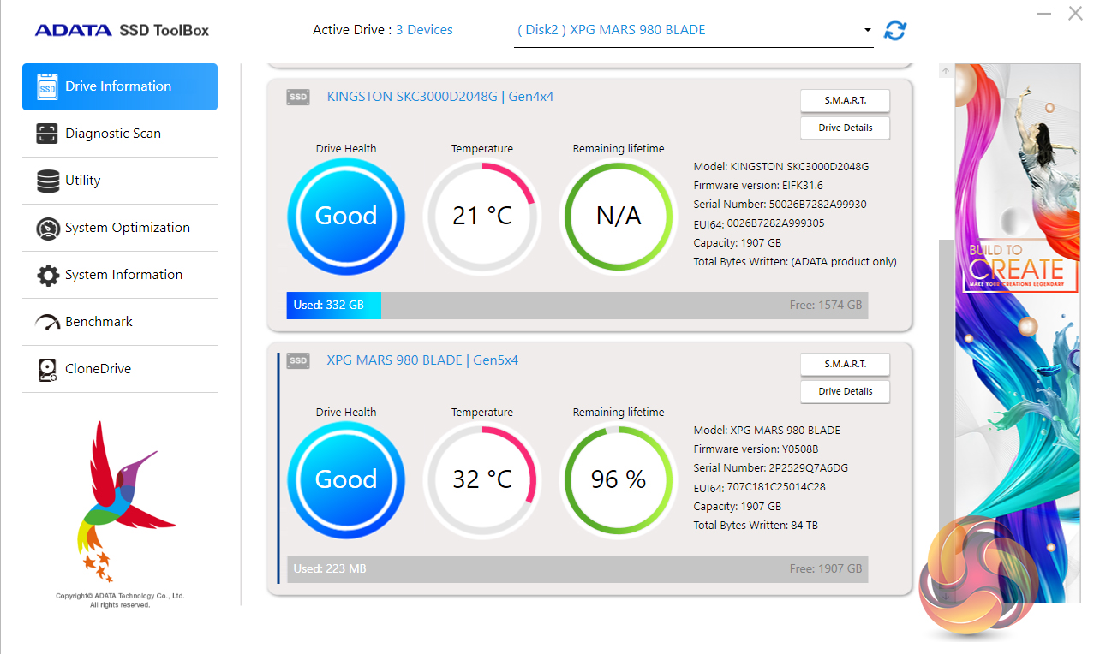The image size is (1094, 654).
Task: Click the Benchmark speedometer icon
Action: pyautogui.click(x=47, y=323)
